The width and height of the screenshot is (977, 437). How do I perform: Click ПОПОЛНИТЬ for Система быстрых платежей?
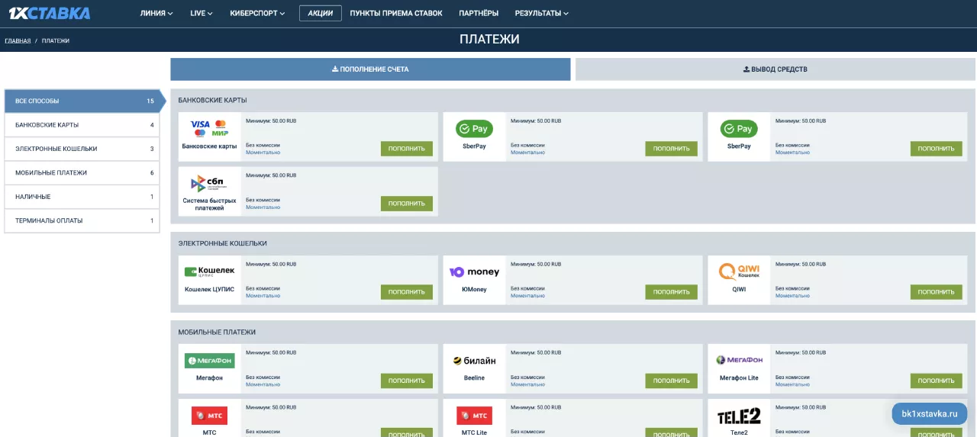(407, 204)
